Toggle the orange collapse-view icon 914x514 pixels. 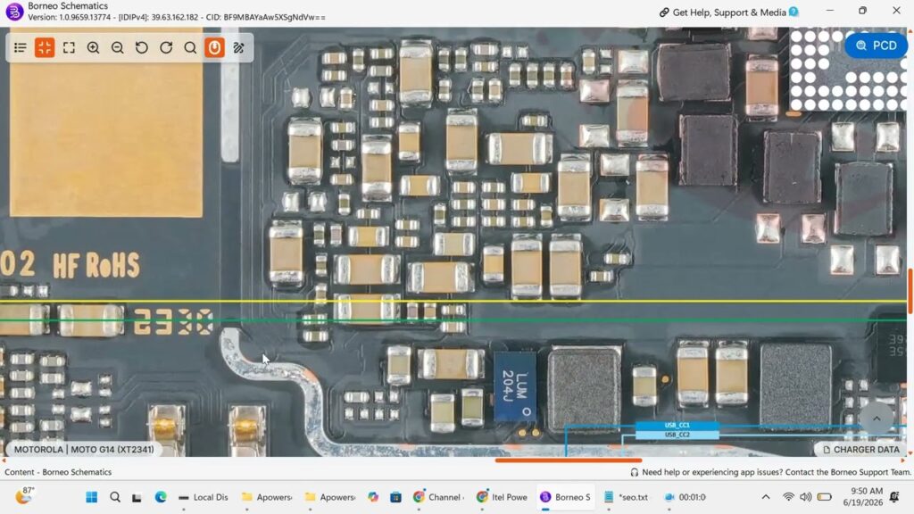pos(45,48)
